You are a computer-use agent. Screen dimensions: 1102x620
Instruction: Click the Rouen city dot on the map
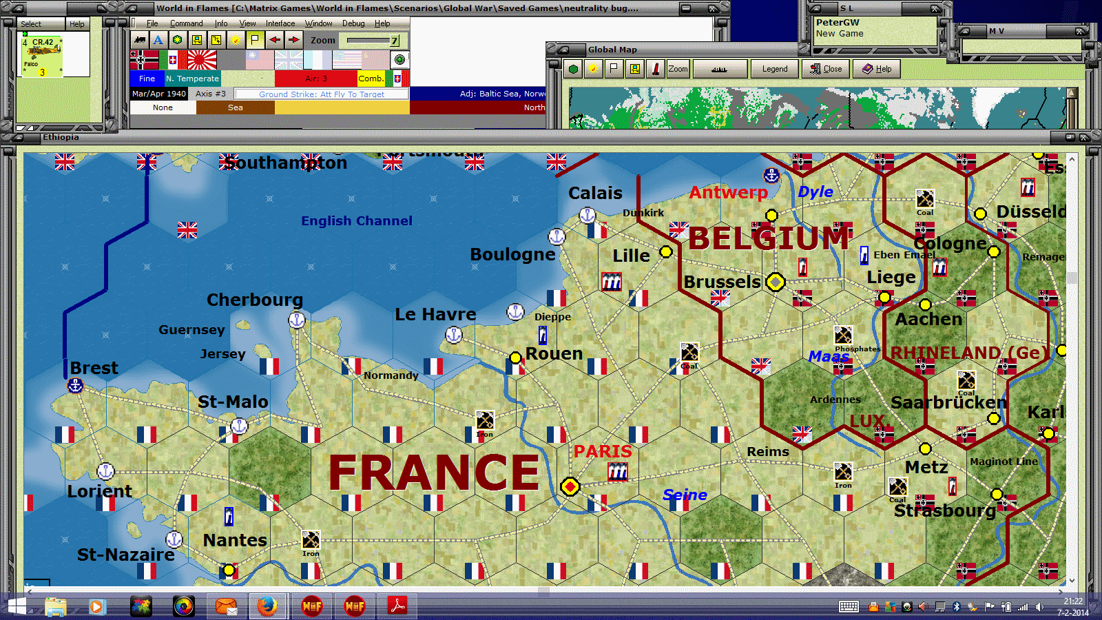click(x=515, y=358)
